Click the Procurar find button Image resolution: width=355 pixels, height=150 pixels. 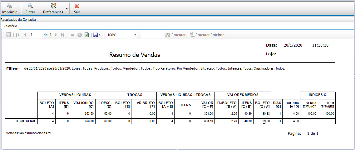(175, 35)
